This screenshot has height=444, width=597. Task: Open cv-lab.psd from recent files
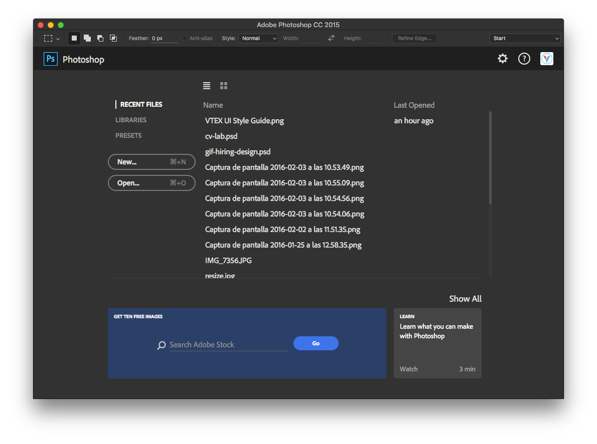[x=221, y=136]
